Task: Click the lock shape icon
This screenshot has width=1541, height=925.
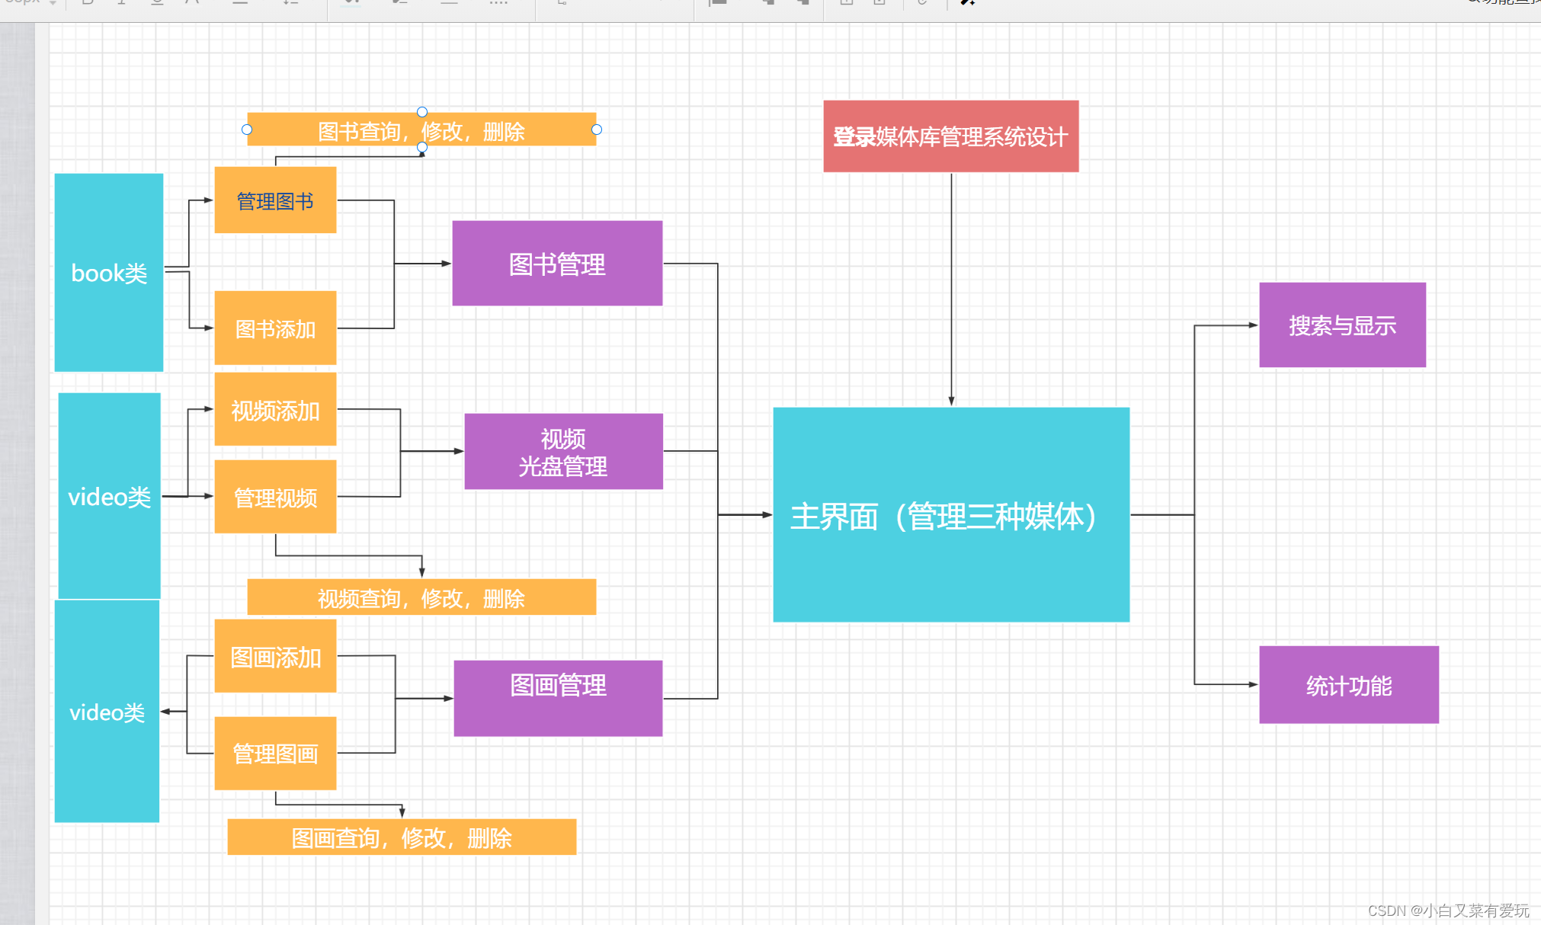Action: pos(847,4)
